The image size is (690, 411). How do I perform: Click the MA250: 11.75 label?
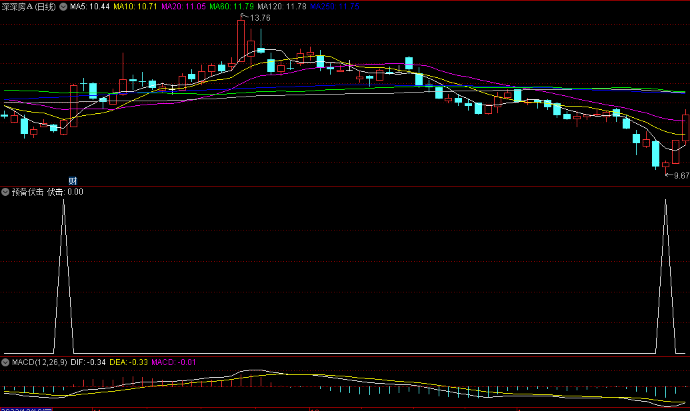[335, 7]
